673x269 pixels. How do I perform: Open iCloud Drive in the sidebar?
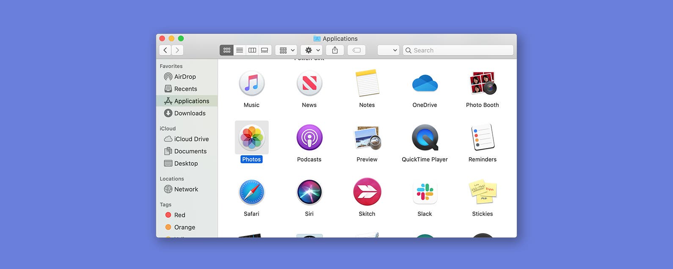pos(187,139)
